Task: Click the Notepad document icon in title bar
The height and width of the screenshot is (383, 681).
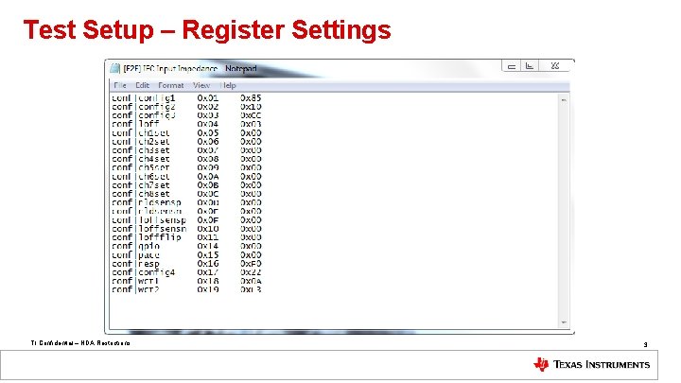Action: 114,68
